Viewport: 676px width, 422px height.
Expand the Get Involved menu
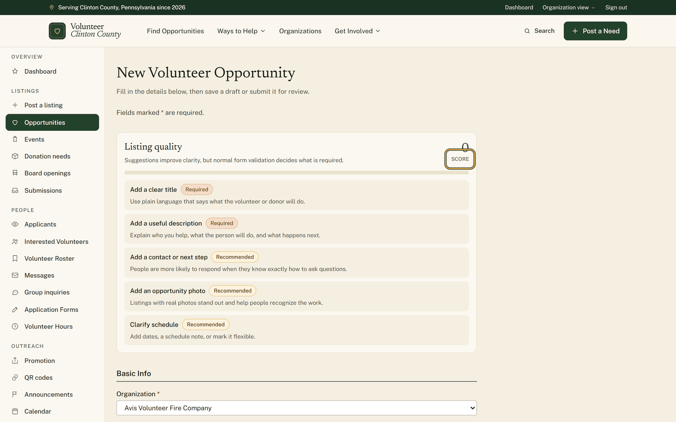tap(357, 31)
